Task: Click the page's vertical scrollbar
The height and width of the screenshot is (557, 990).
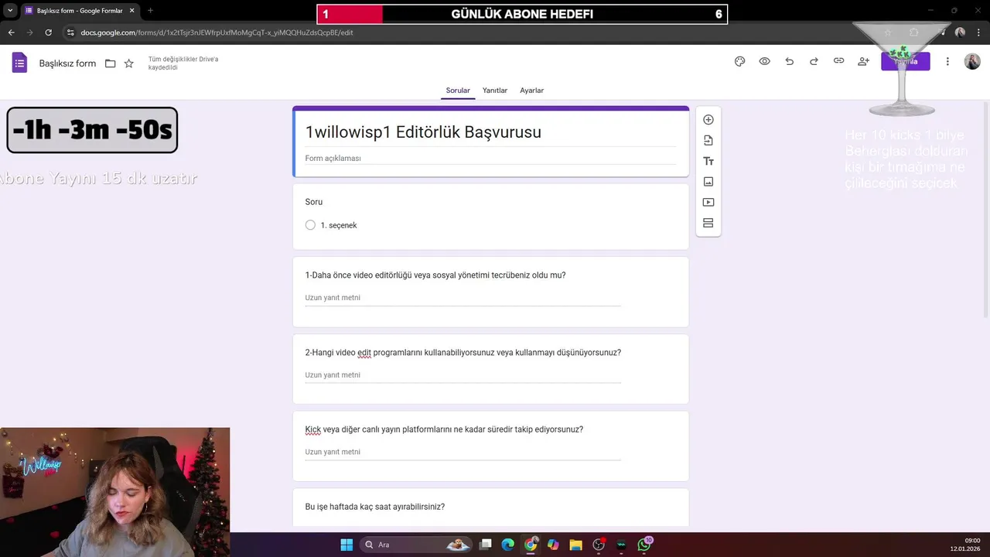Action: (986, 209)
